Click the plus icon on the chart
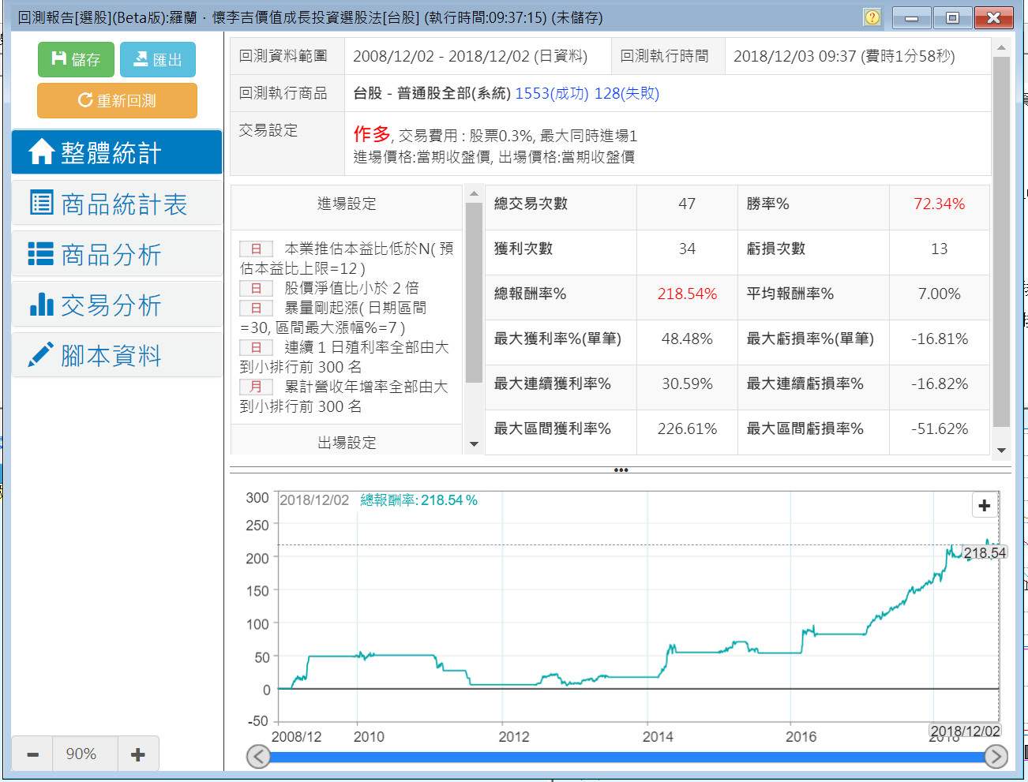The image size is (1028, 782). [984, 506]
